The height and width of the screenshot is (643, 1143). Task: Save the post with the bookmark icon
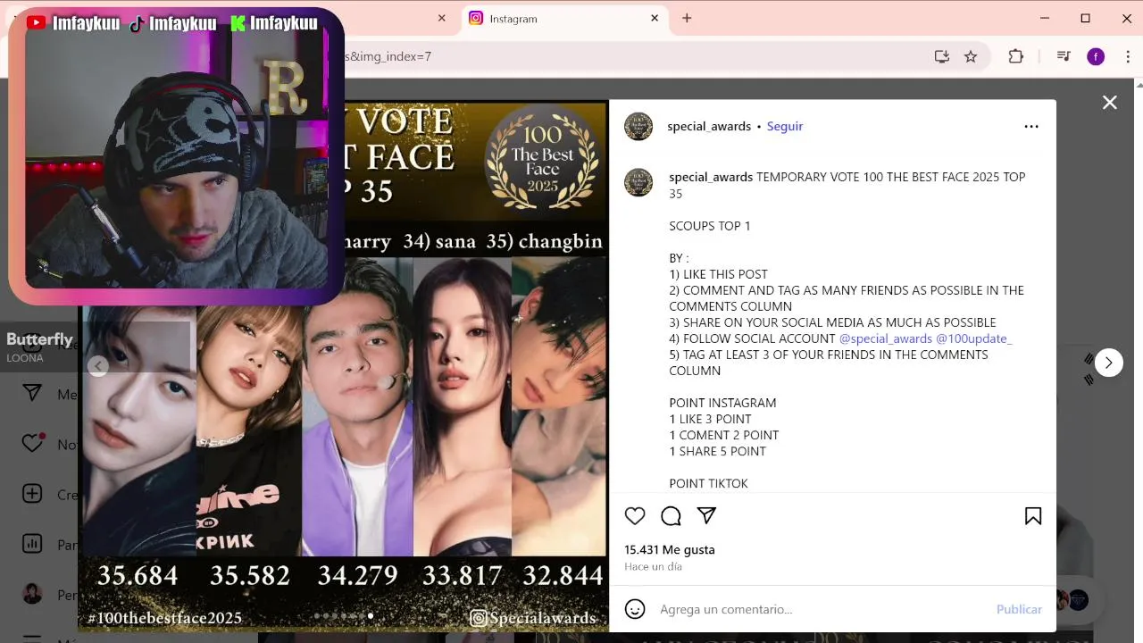(x=1033, y=515)
